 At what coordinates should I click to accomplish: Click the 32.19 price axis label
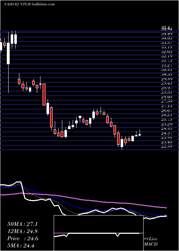[x=166, y=56]
